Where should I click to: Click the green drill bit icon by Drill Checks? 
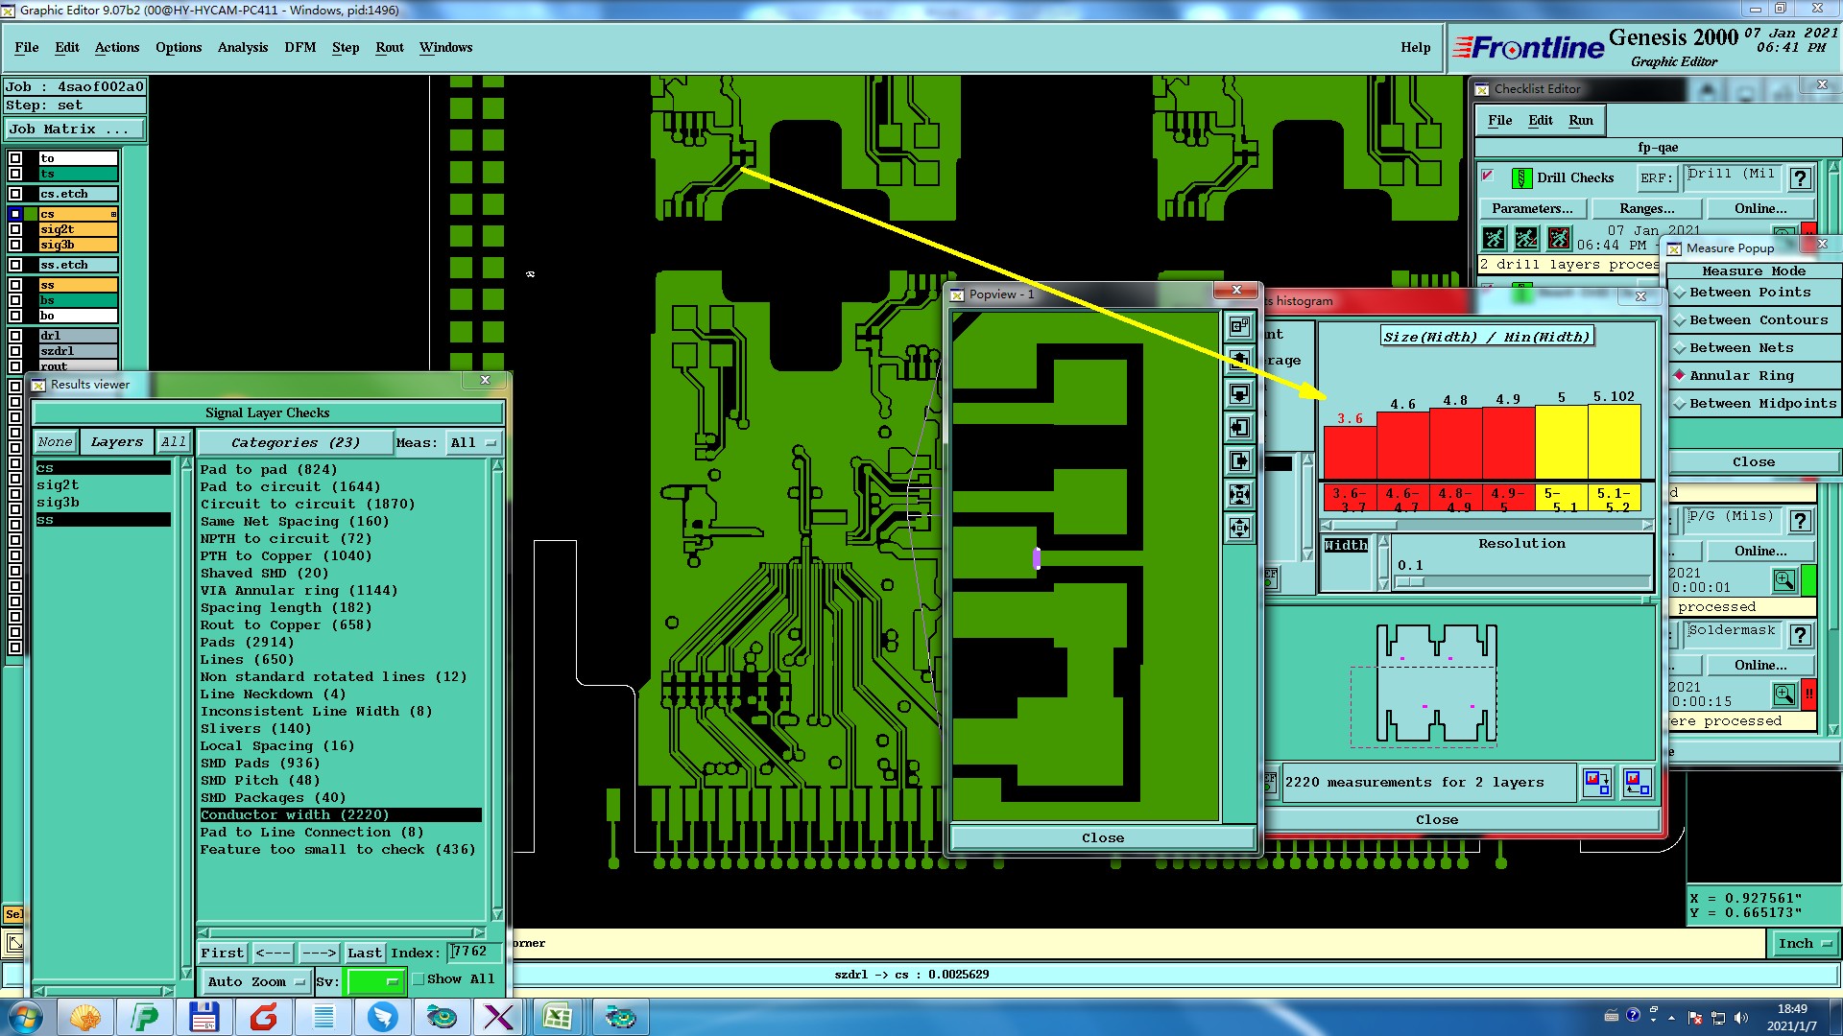pyautogui.click(x=1521, y=178)
